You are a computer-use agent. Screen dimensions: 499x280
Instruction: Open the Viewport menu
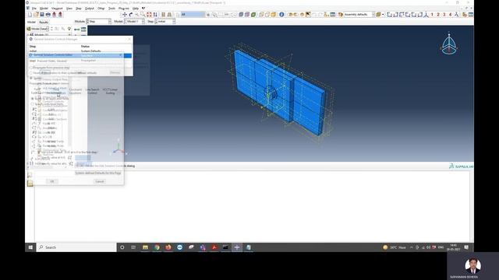[57, 9]
